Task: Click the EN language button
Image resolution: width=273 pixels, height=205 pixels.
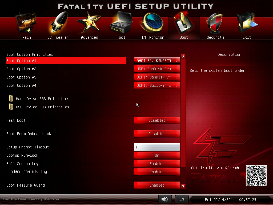Action: click(182, 199)
